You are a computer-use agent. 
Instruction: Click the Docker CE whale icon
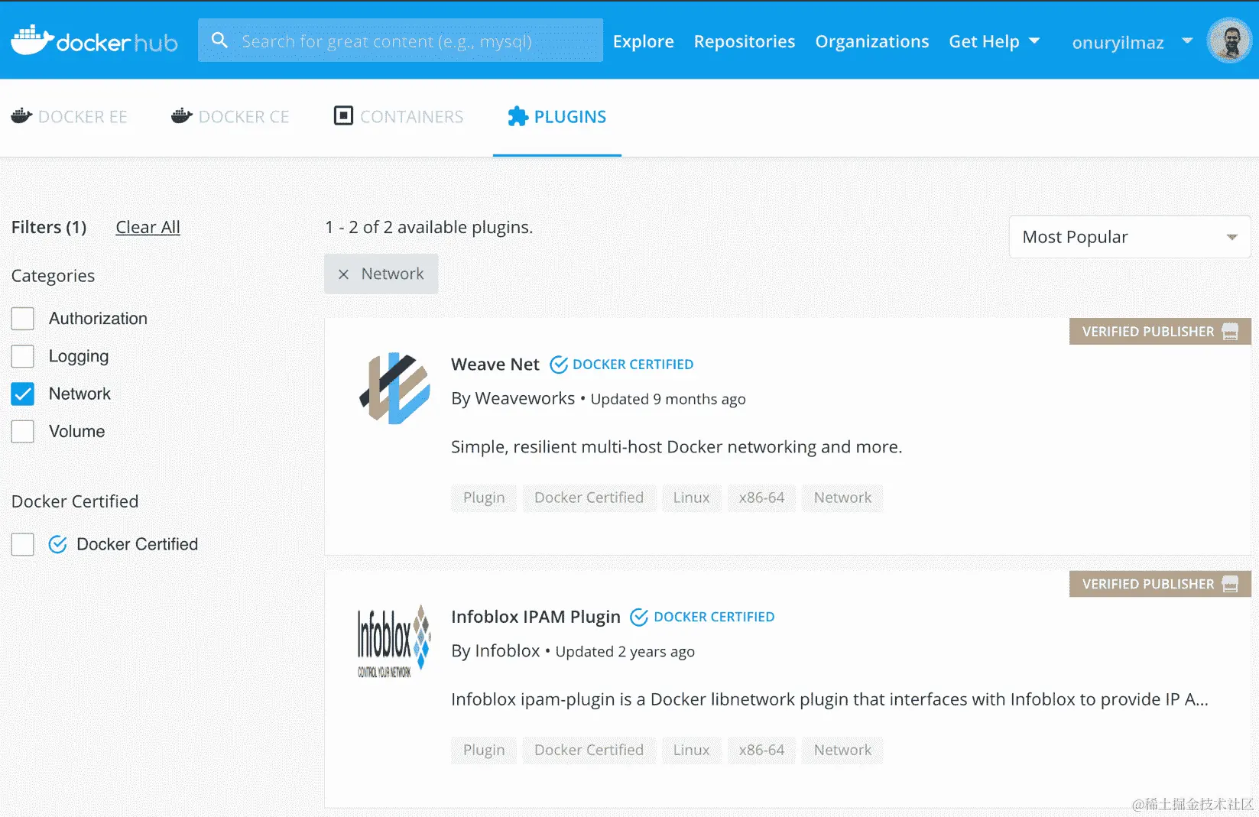coord(182,116)
